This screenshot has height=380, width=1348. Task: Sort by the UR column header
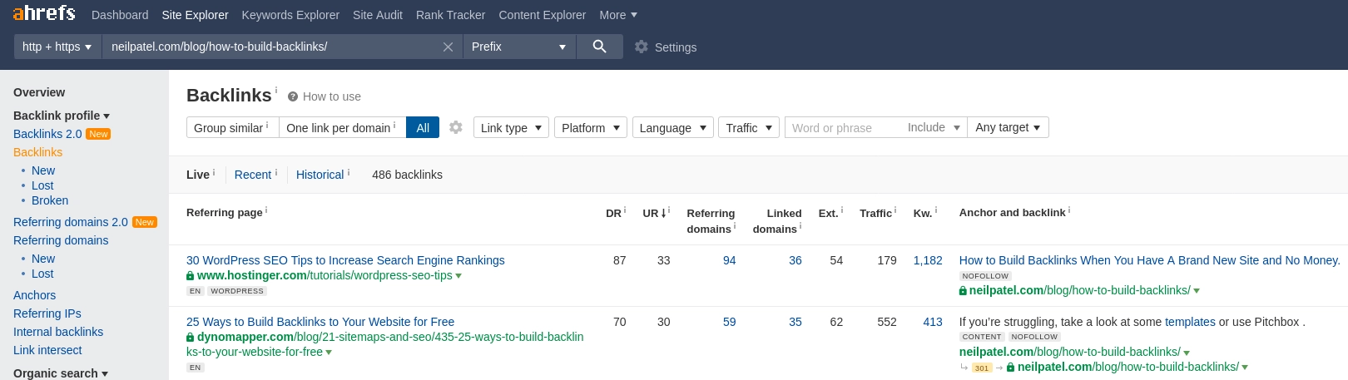(654, 213)
